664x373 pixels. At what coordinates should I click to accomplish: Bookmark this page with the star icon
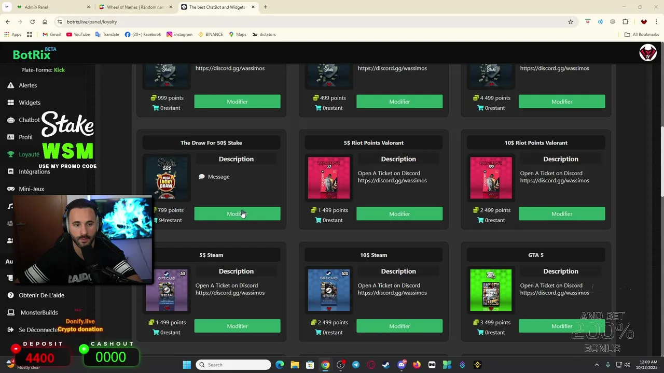pyautogui.click(x=571, y=22)
